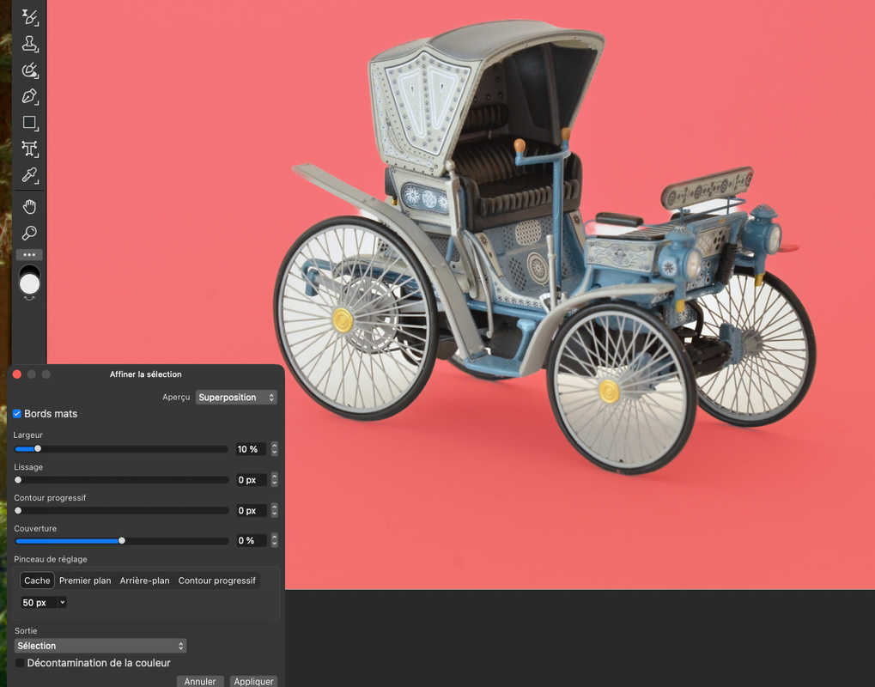The image size is (875, 687).
Task: Click the Affiner la sélection title text
Action: click(146, 374)
